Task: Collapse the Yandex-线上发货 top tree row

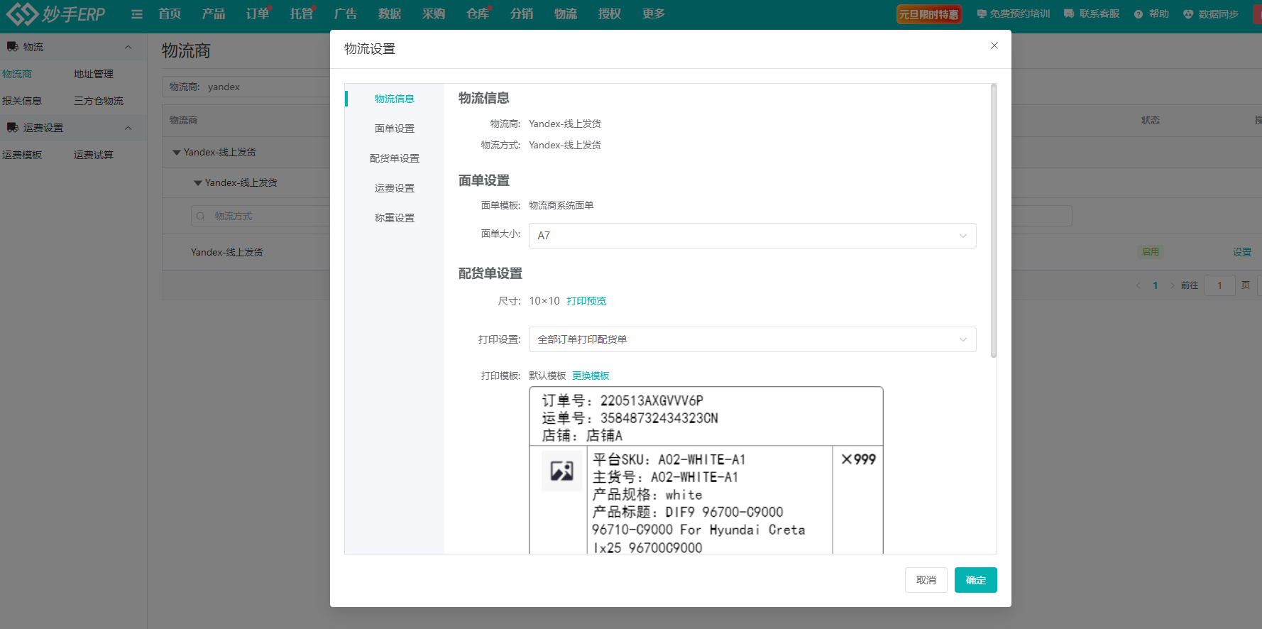Action: [x=177, y=153]
